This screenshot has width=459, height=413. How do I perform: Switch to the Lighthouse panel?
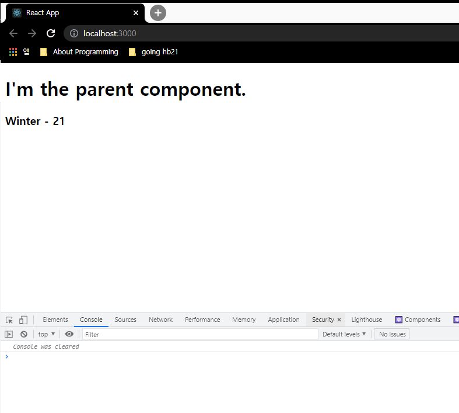click(366, 320)
